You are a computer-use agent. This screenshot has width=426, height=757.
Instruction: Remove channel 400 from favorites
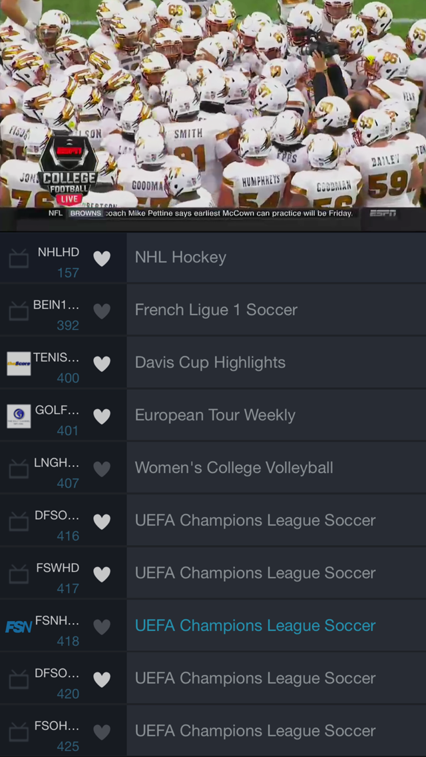pos(102,364)
